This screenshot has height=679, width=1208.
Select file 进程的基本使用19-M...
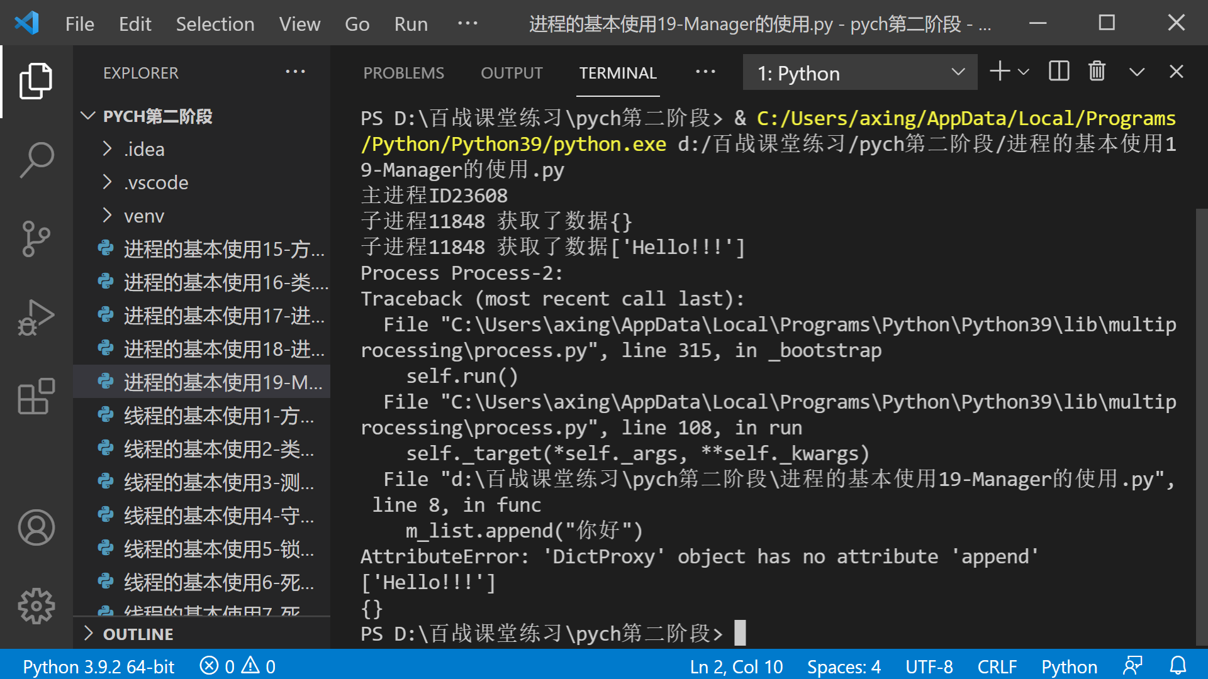[x=202, y=382]
